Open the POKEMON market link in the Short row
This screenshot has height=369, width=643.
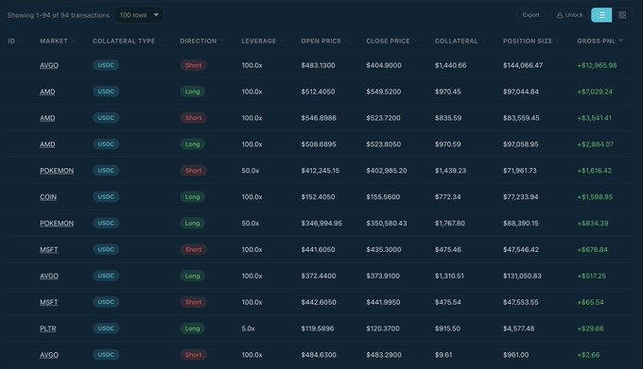coord(57,171)
